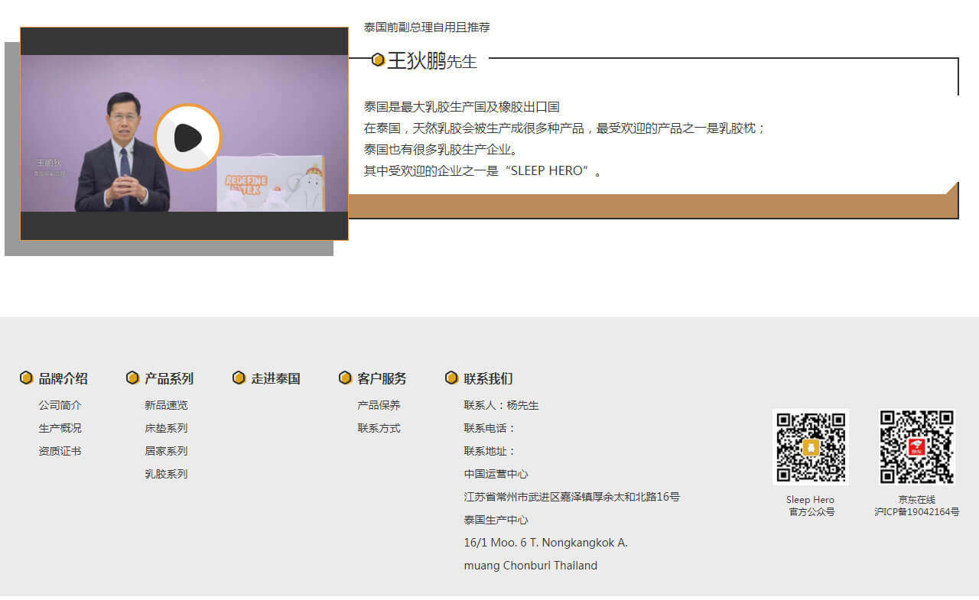Click the 沪ICP备19042164号 registration link
The image size is (979, 600).
tap(916, 512)
